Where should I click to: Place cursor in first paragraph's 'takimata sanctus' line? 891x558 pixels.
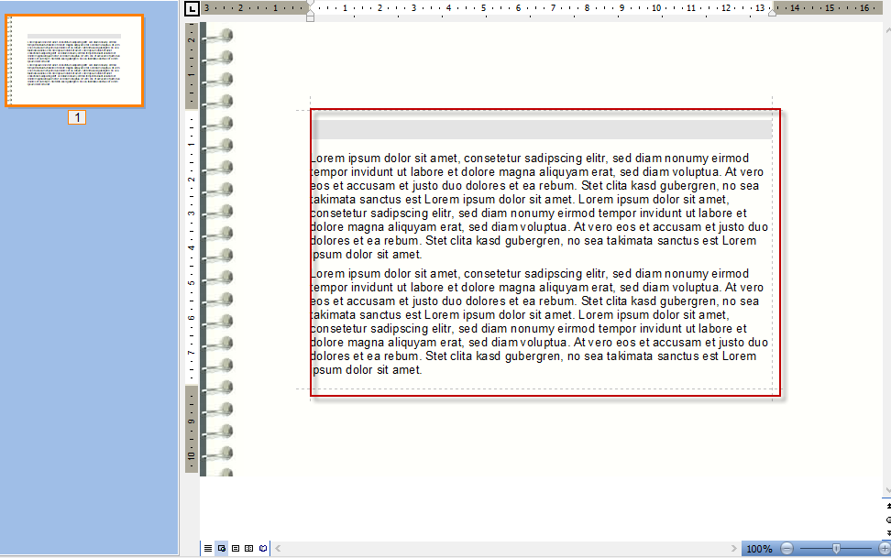click(520, 200)
